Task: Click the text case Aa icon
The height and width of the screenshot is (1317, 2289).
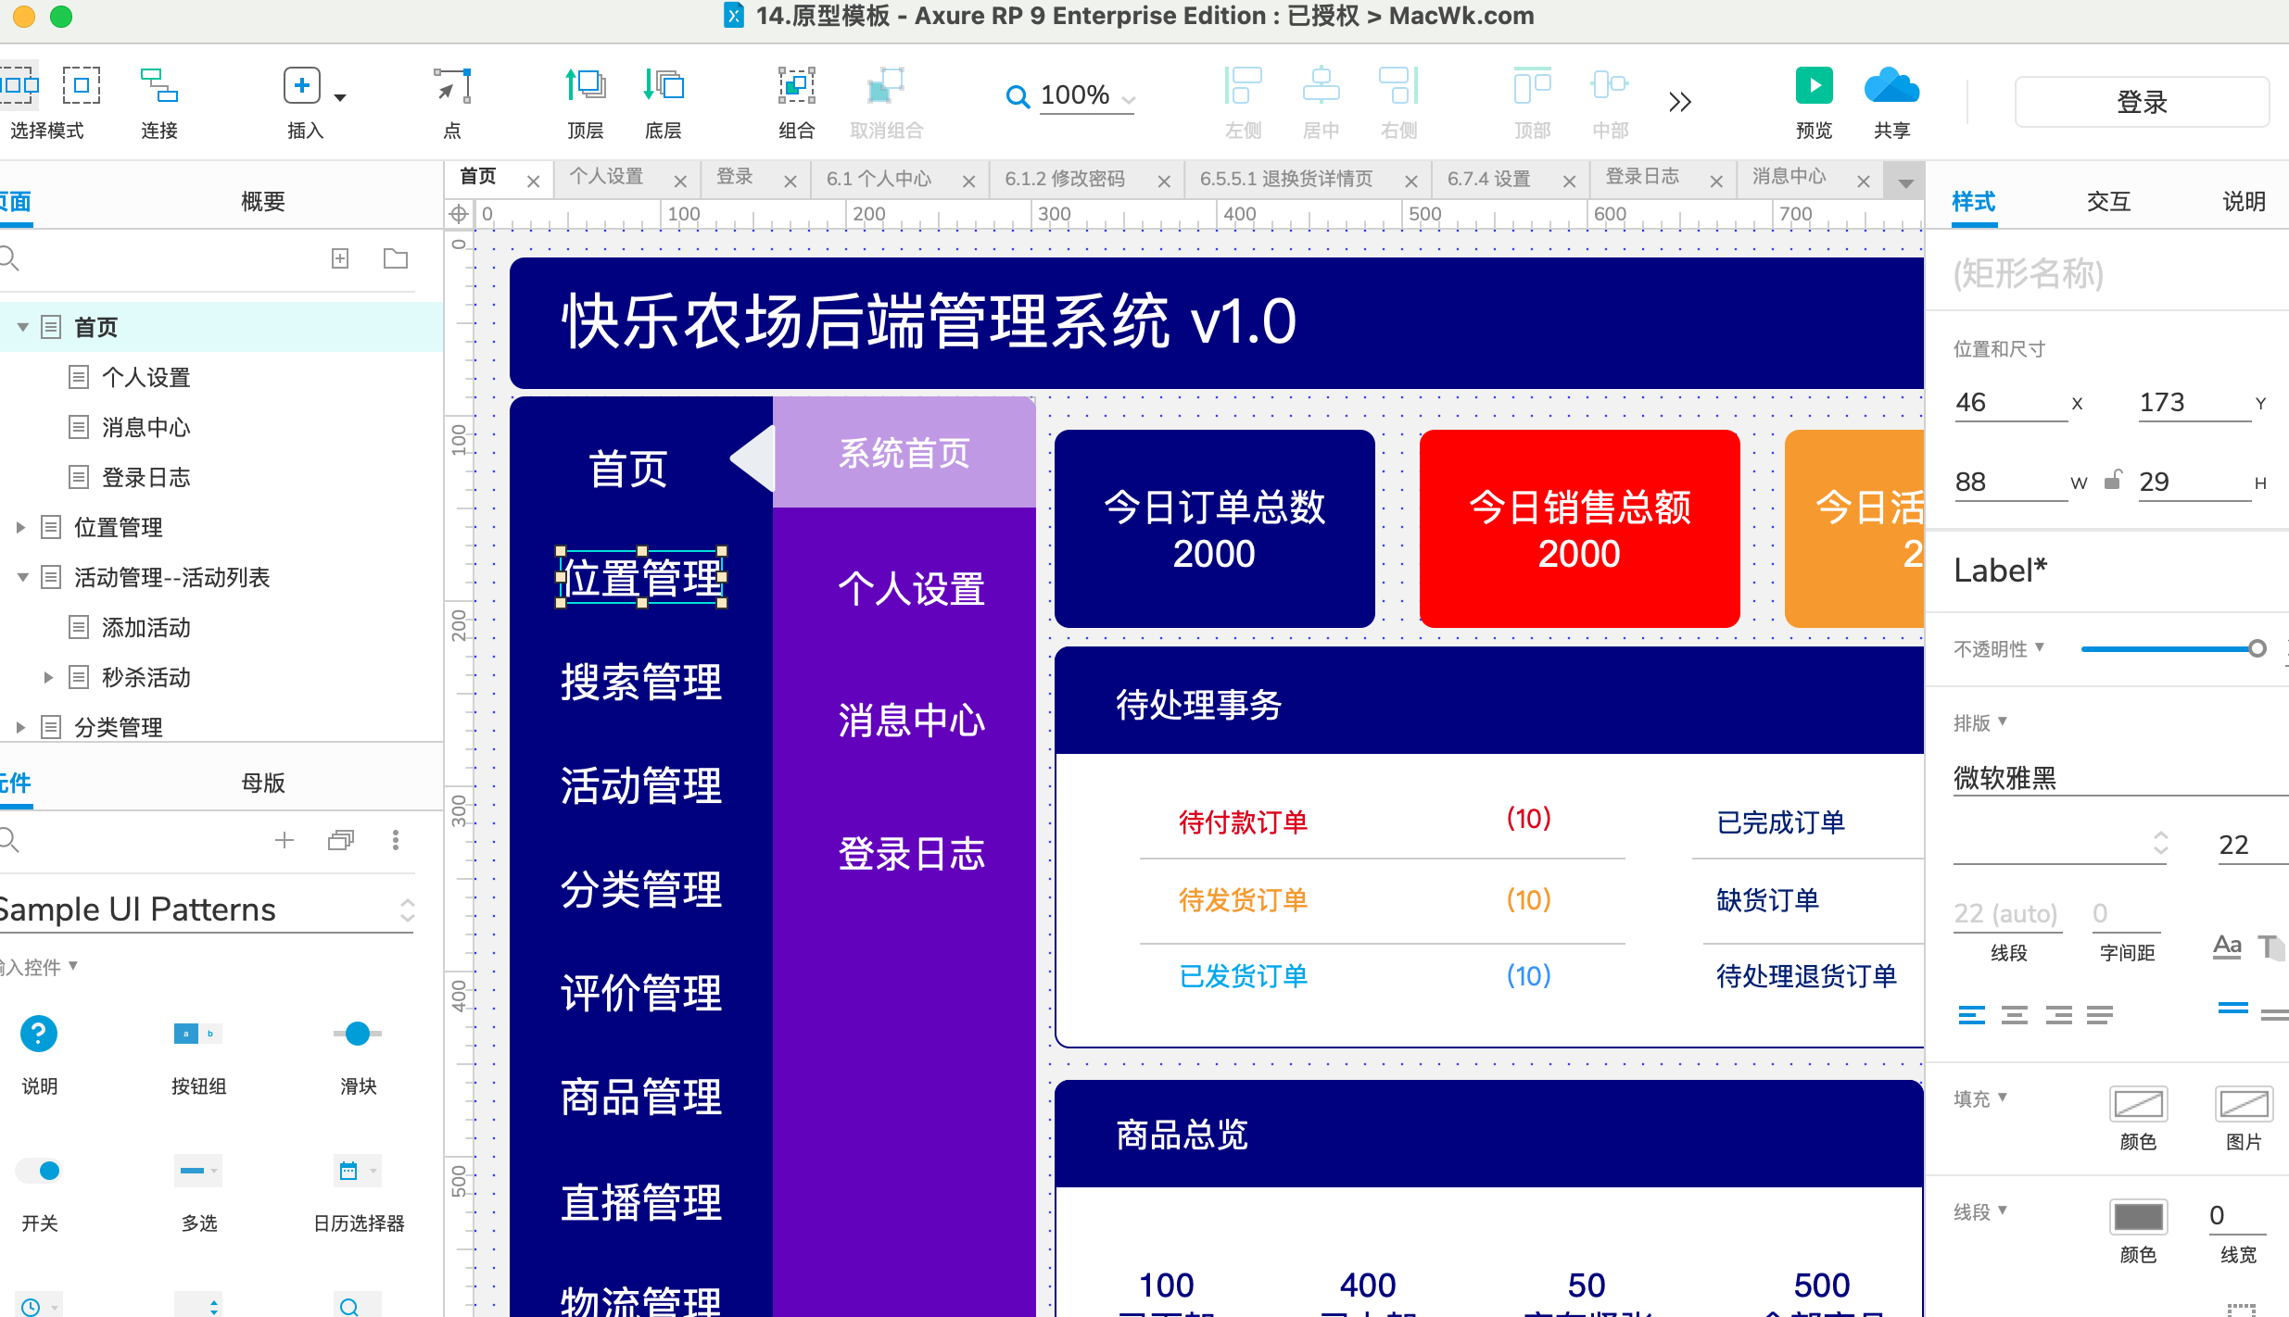Action: [2227, 947]
